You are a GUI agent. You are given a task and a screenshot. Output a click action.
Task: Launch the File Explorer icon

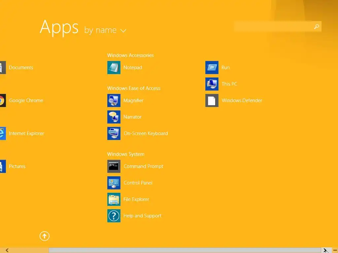pyautogui.click(x=114, y=199)
